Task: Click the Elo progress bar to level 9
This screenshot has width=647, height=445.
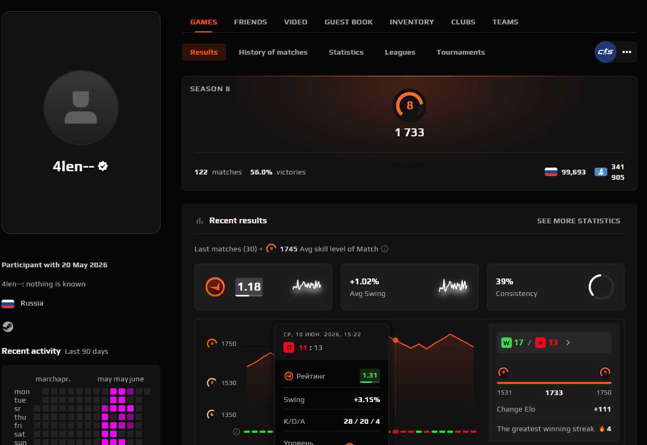Action: pos(554,383)
